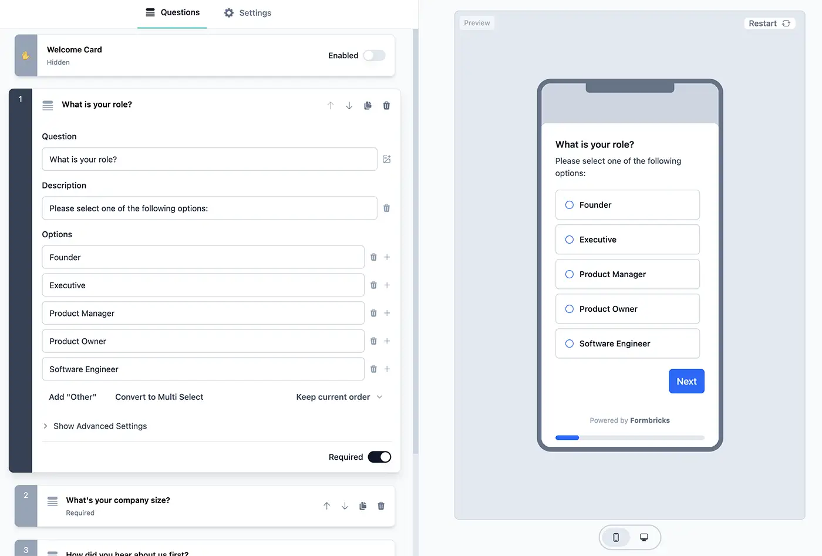The height and width of the screenshot is (556, 822).
Task: Move "What's your company size?" question up
Action: [326, 506]
